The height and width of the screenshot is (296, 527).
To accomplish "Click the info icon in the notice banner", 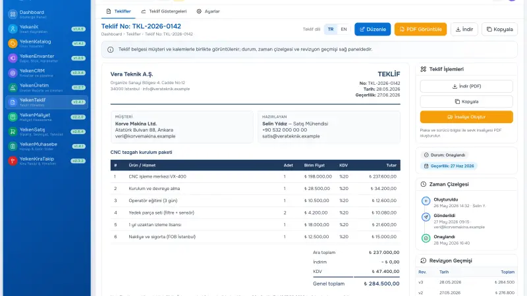I will point(110,50).
